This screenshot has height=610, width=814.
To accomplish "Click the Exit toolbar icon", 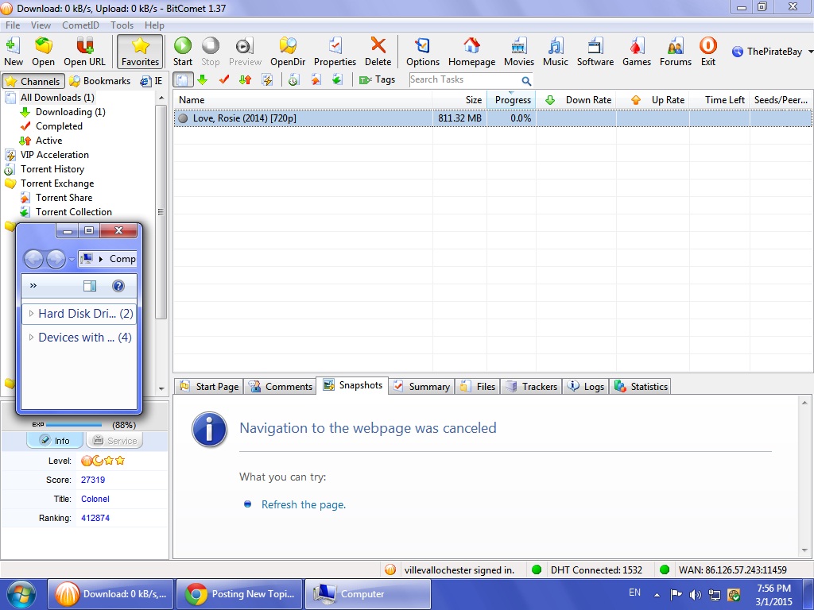I will [708, 52].
